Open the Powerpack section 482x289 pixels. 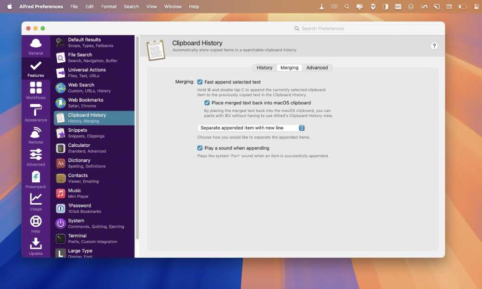coord(36,180)
